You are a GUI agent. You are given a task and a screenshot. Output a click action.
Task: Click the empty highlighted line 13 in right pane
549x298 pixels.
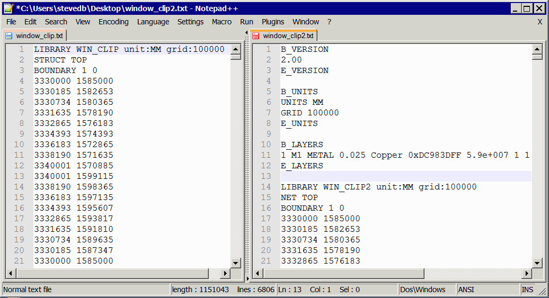click(406, 176)
